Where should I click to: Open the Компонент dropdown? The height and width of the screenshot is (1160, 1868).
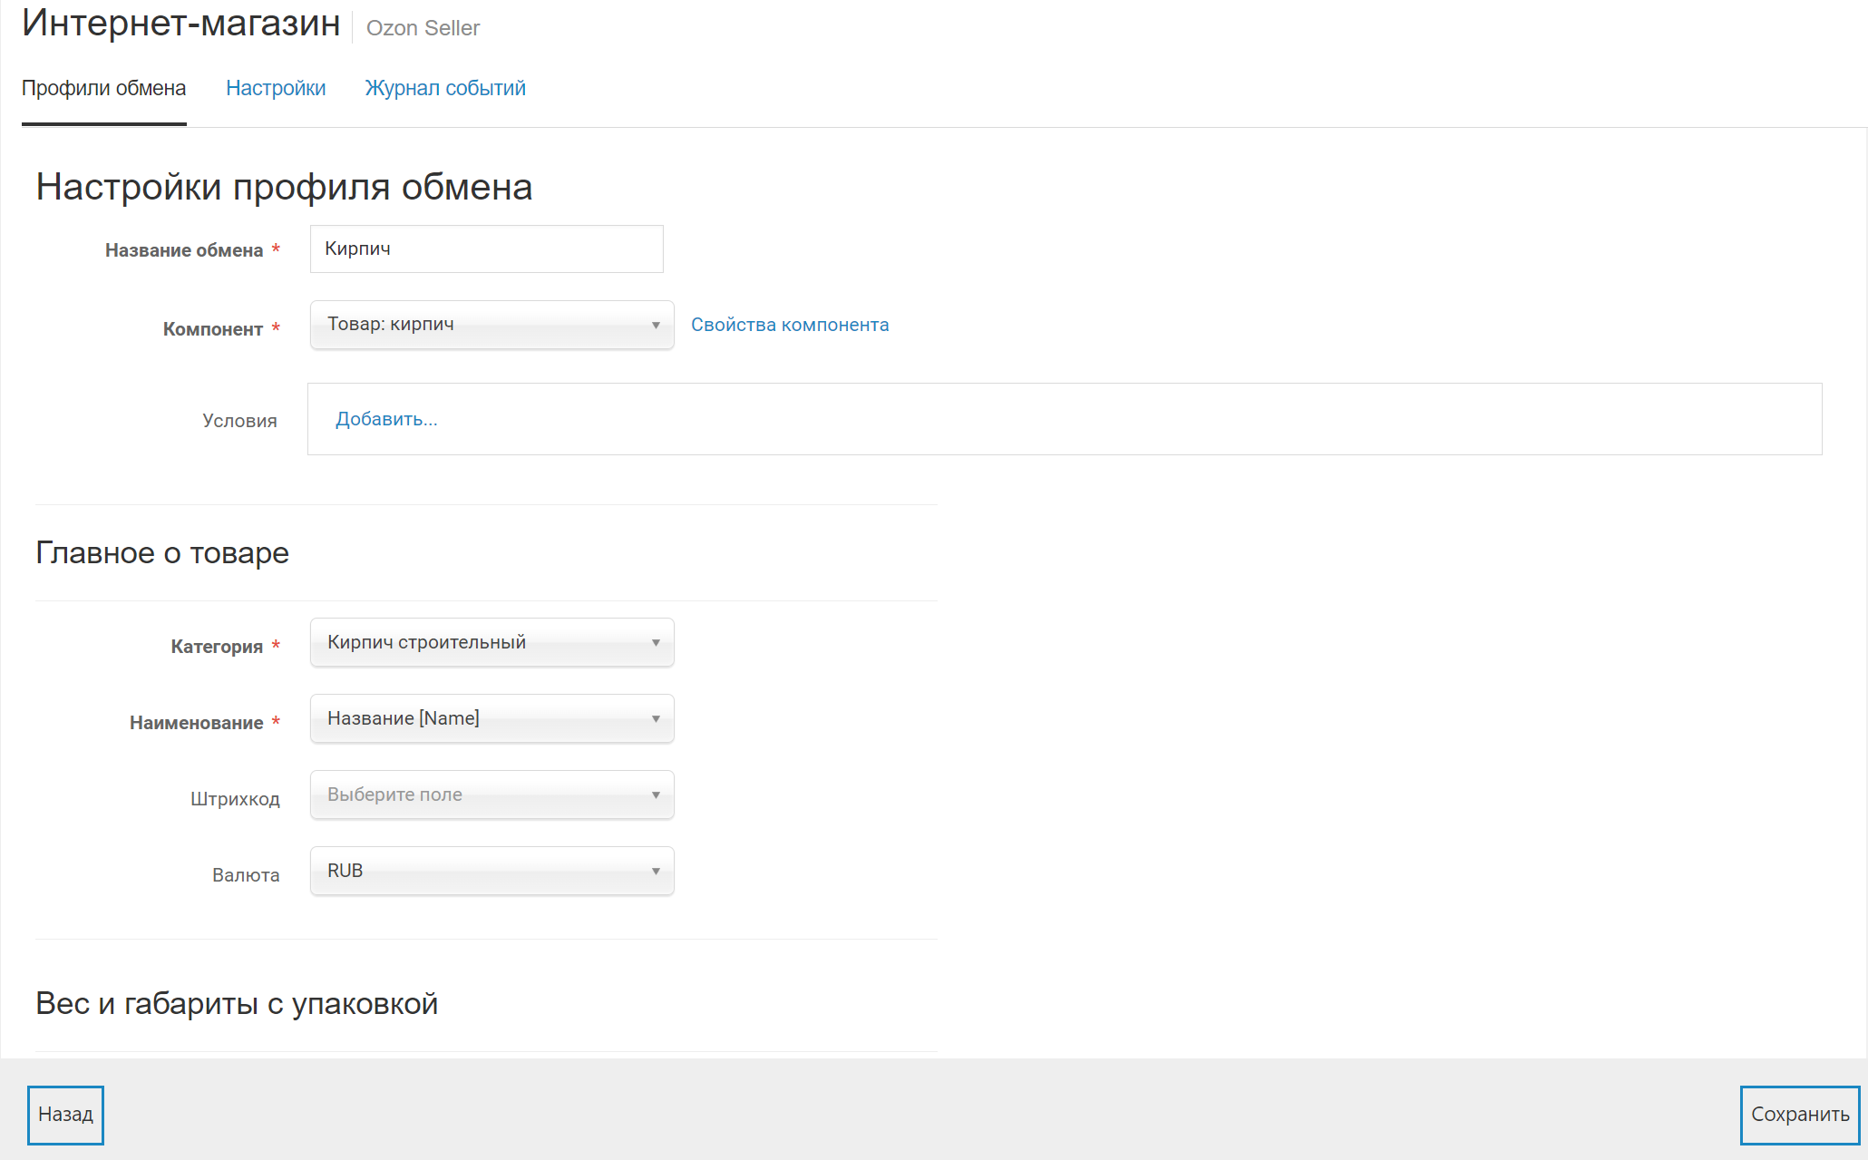(x=491, y=325)
